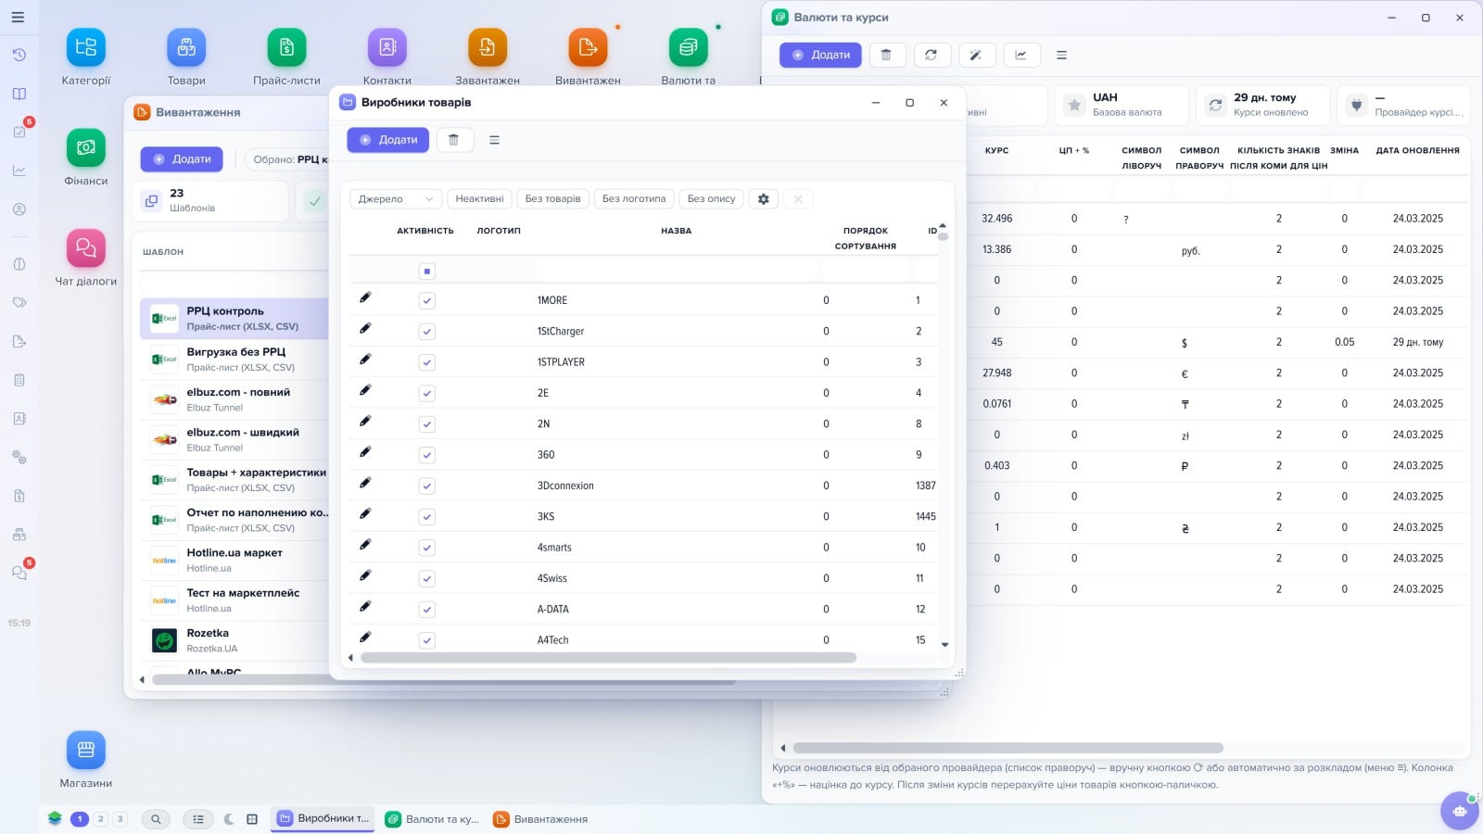Click the taskbar search magnifier icon

click(156, 819)
